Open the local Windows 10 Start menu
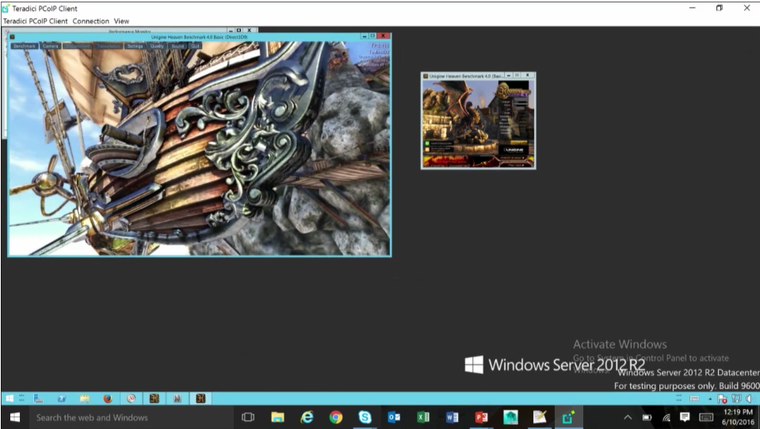This screenshot has width=760, height=429. (15, 417)
